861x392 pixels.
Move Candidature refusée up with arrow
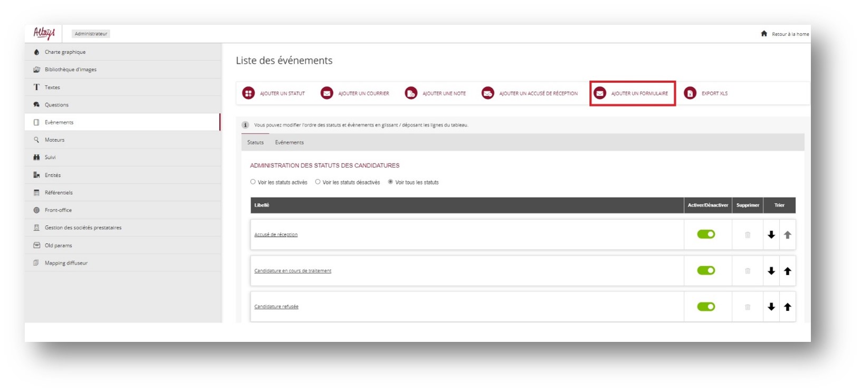[788, 307]
